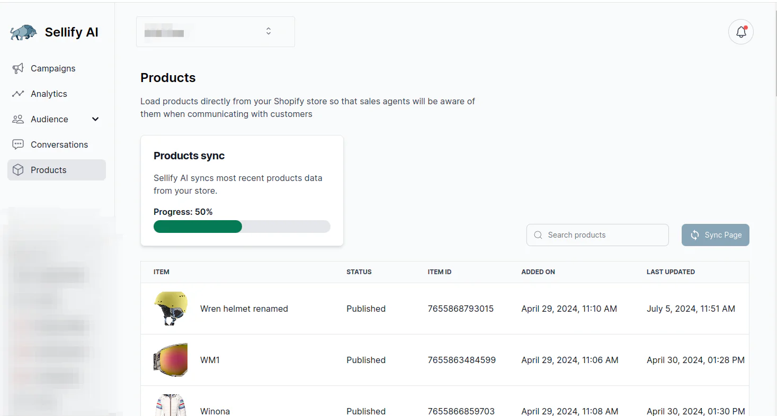Click the Sellify AI brand name
This screenshot has height=416, width=777.
pos(72,32)
